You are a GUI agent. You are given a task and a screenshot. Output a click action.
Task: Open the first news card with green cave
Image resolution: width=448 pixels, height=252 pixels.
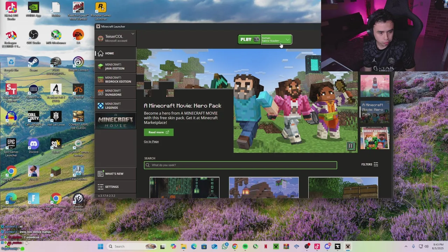pos(184,187)
